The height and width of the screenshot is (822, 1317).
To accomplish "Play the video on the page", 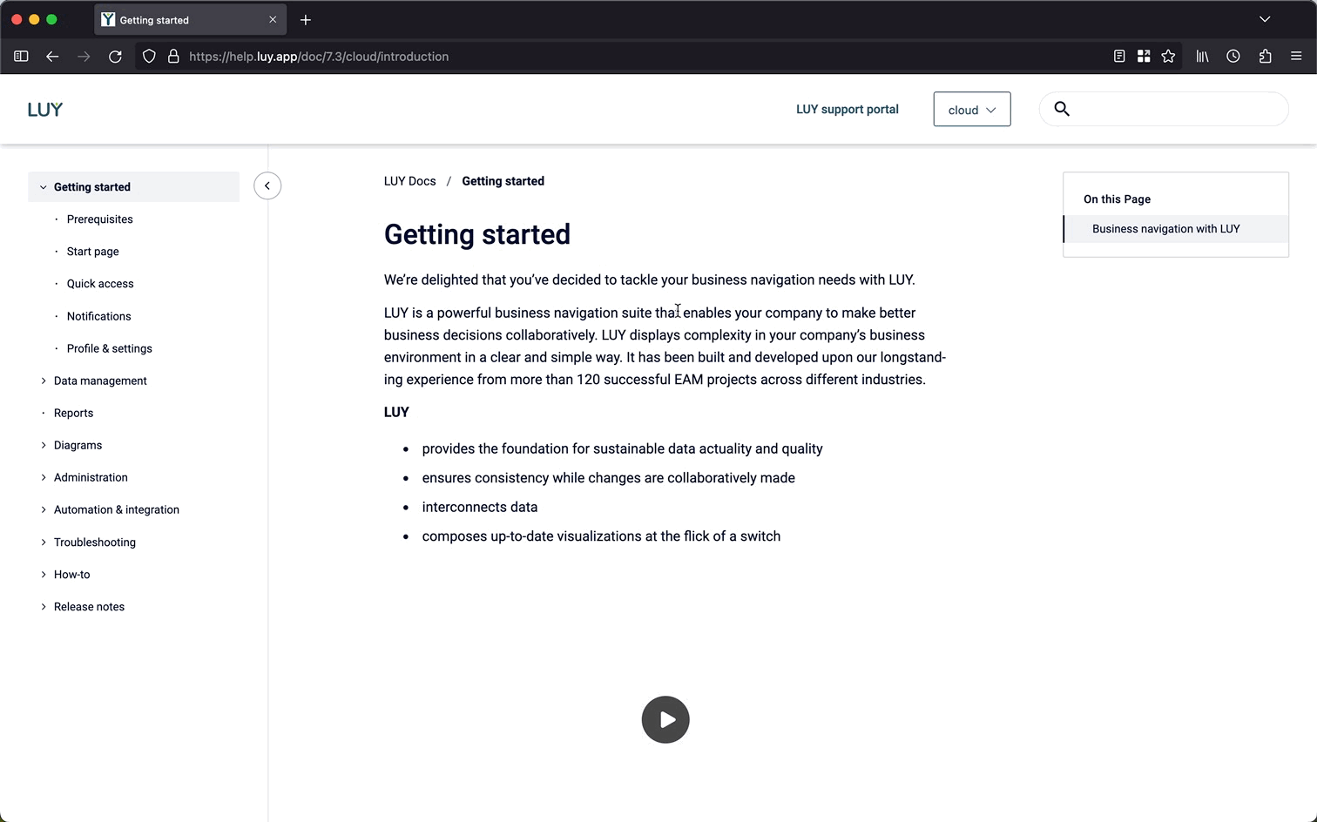I will pos(665,719).
